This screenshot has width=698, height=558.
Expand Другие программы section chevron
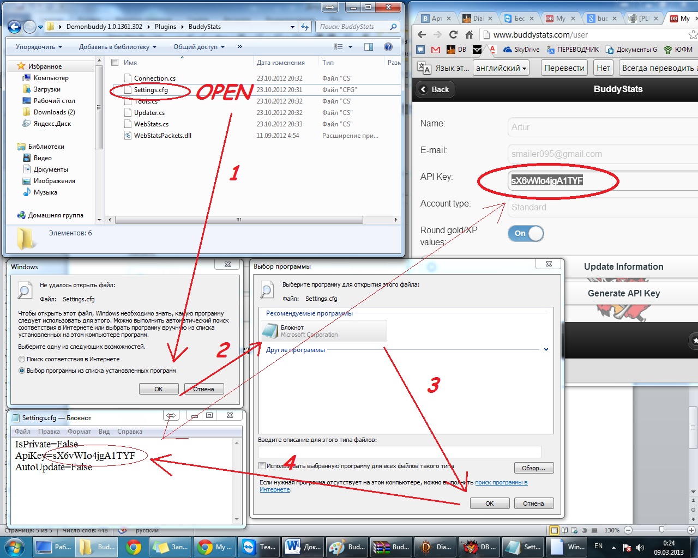tap(546, 350)
